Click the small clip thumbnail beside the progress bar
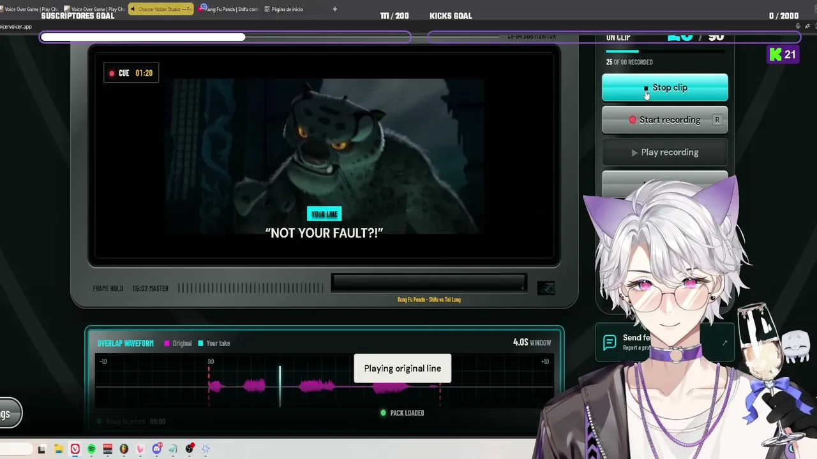 (546, 288)
